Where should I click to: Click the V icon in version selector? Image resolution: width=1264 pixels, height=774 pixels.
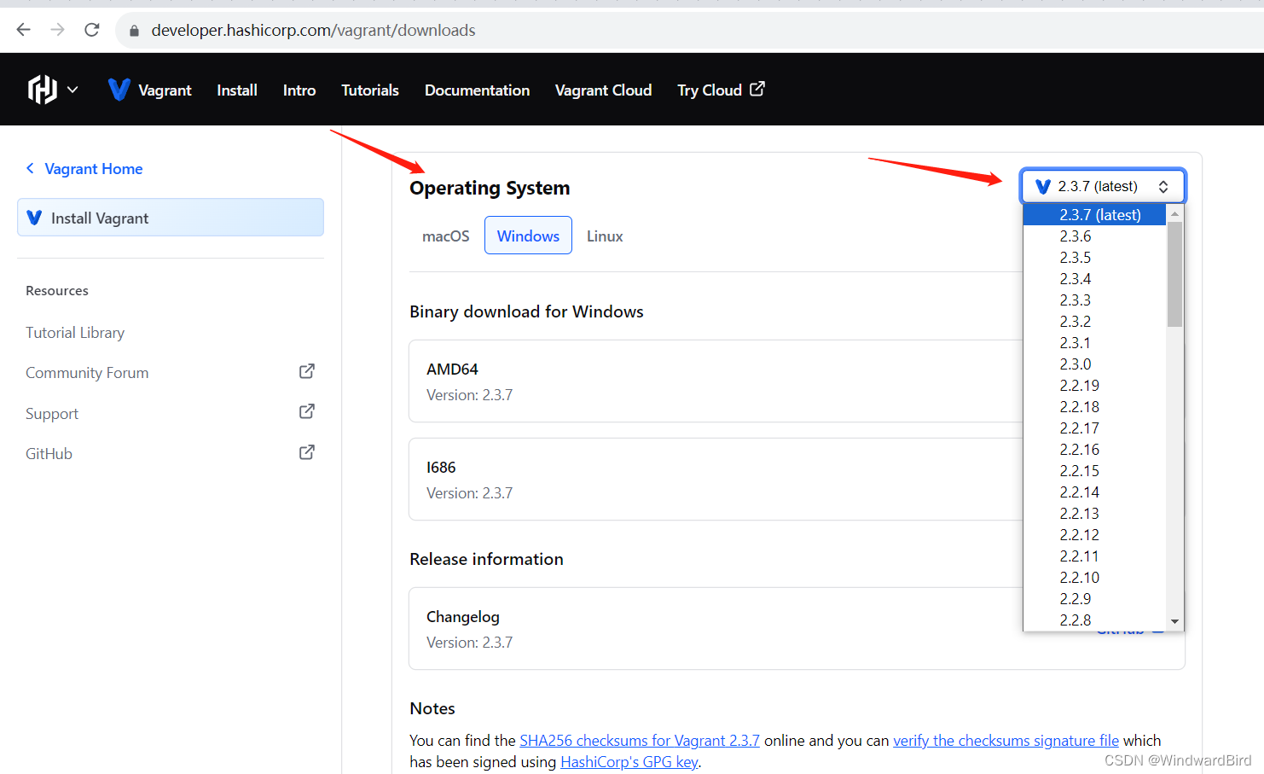1042,186
